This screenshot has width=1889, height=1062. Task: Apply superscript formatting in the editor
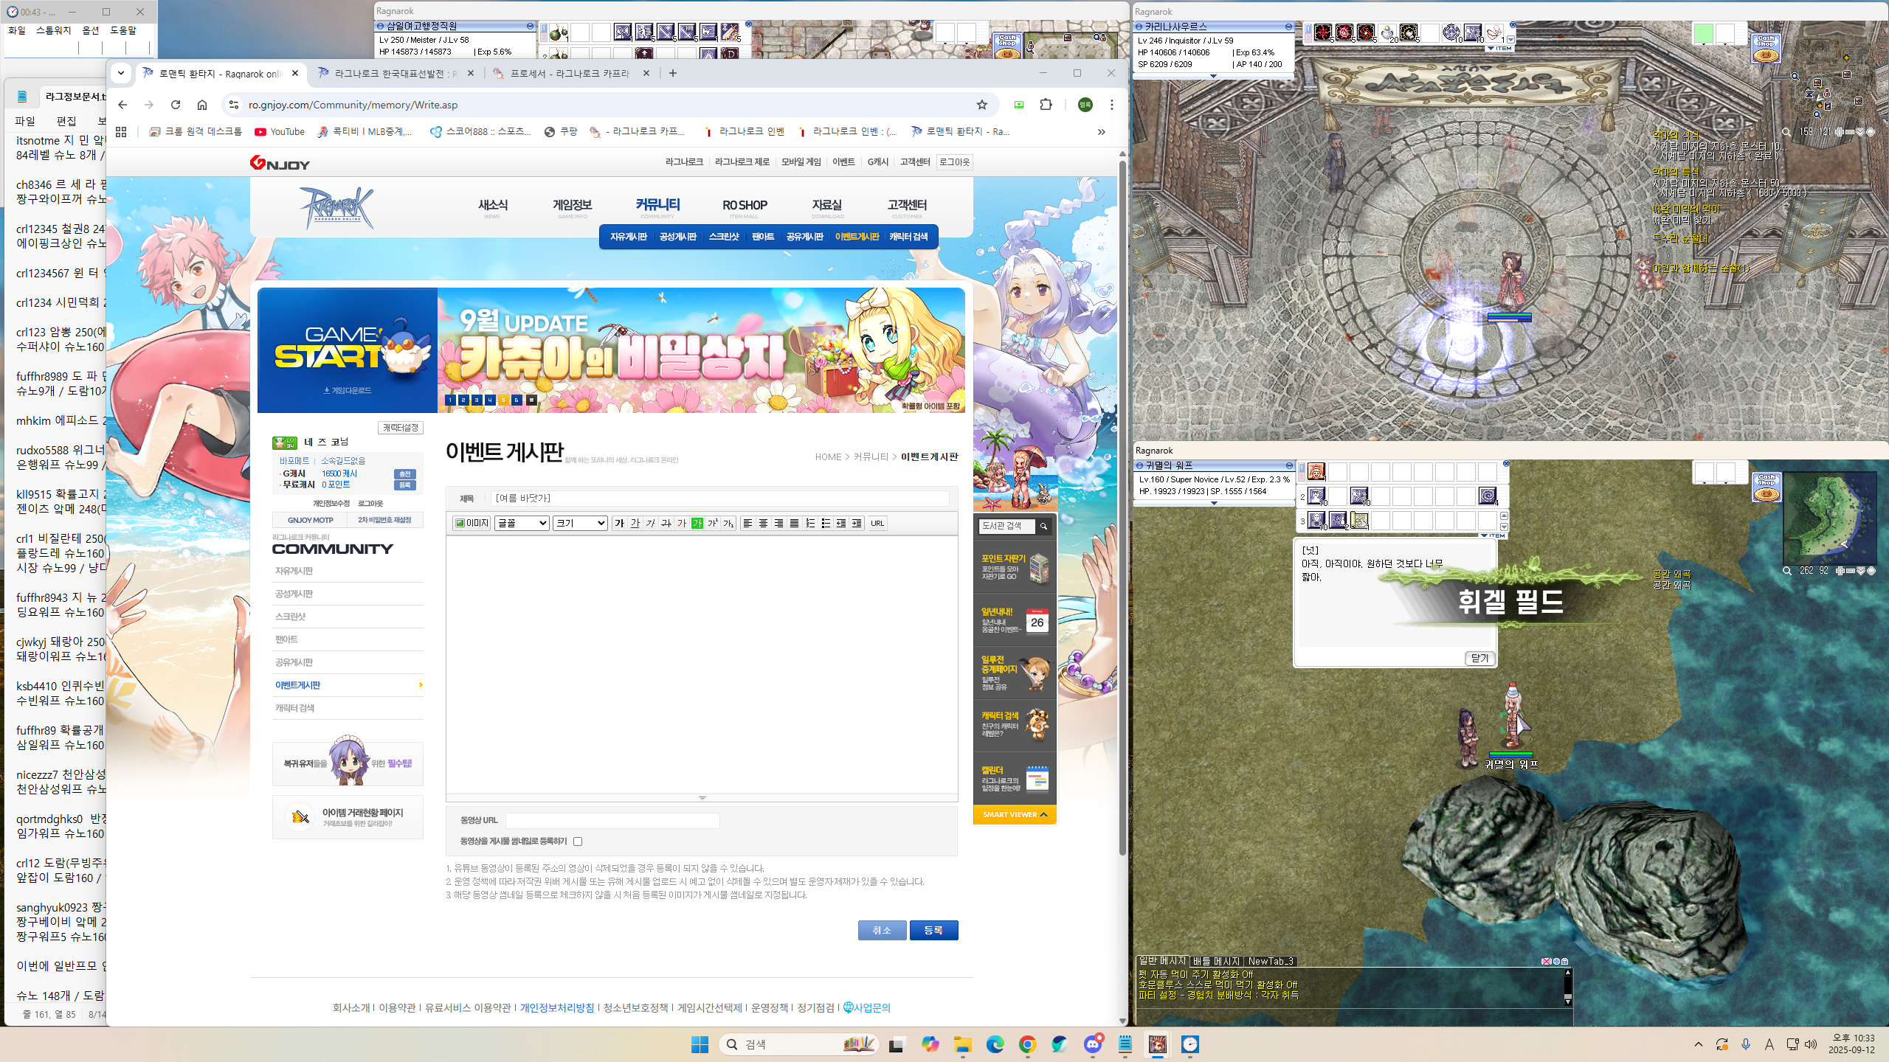tap(713, 523)
